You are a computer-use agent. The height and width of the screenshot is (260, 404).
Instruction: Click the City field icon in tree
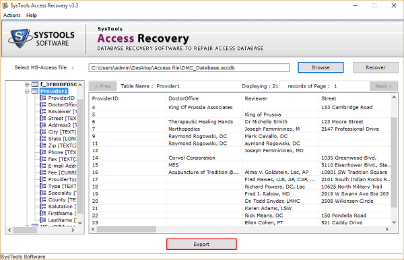coord(43,132)
